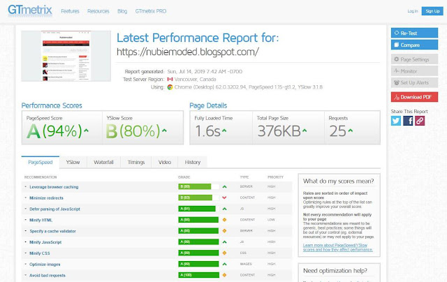Viewport: 447px width, 282px height.
Task: Expand Optimize images recommendation
Action: [45, 265]
